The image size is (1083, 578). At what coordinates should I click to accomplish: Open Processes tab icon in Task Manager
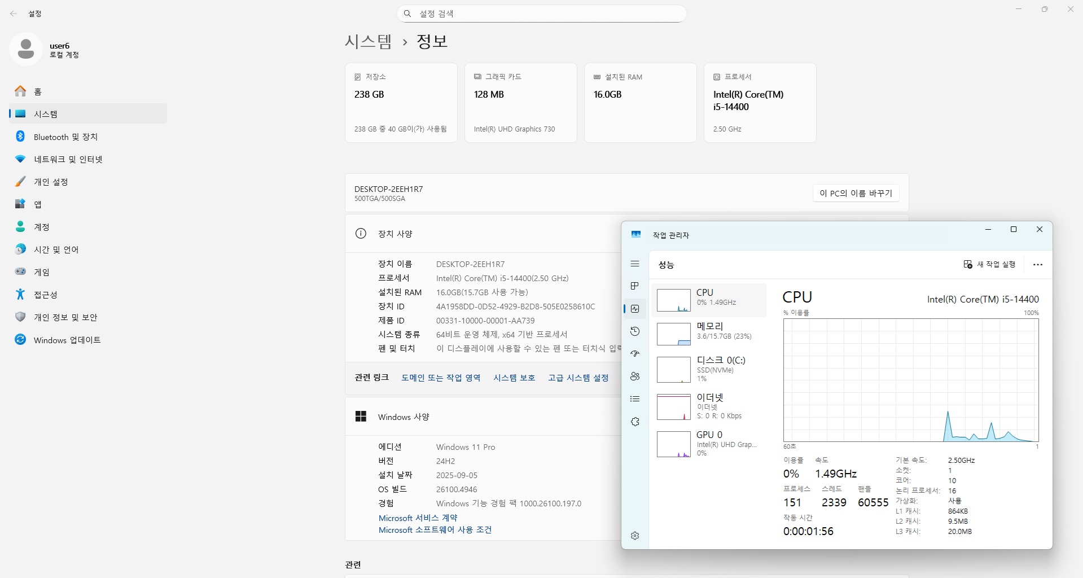(635, 286)
